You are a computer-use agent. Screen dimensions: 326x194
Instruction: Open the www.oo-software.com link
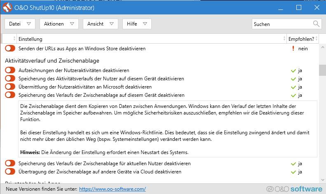[x=113, y=189]
